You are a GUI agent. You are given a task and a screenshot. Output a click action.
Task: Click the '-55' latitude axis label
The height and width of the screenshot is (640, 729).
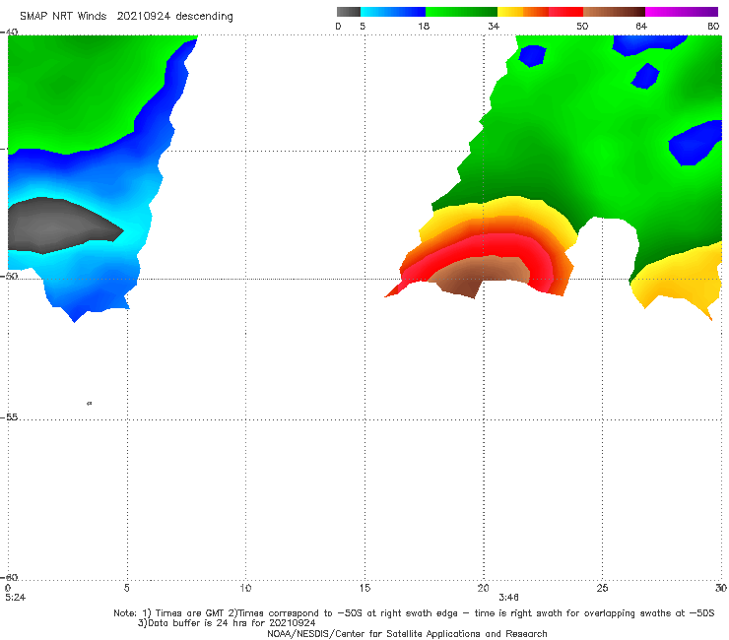tap(10, 417)
